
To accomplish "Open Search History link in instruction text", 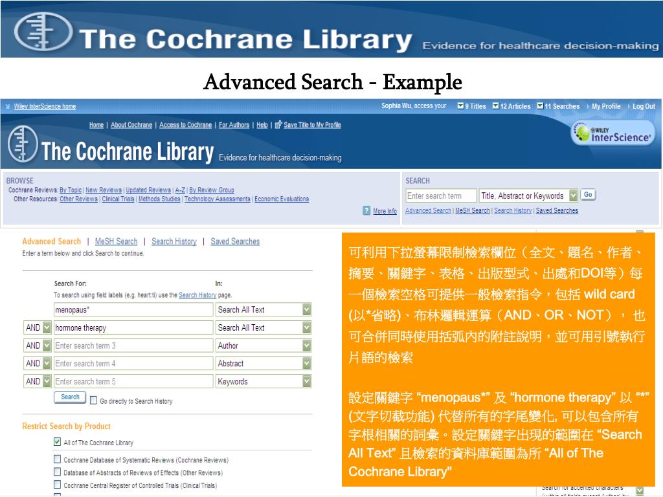I will click(x=197, y=295).
